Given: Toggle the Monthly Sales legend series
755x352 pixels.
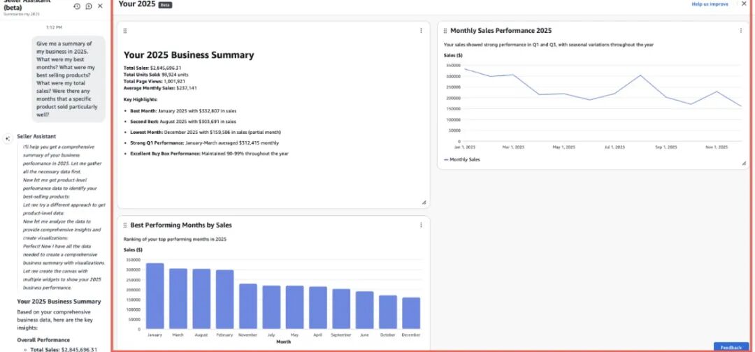Looking at the screenshot, I should (462, 160).
